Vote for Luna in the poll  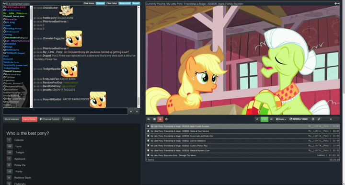tap(10, 146)
